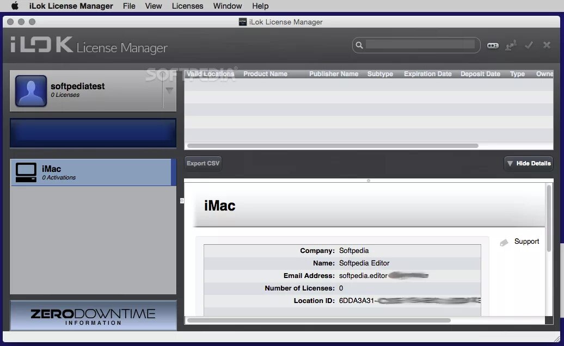The height and width of the screenshot is (346, 564).
Task: Sort by Type column header
Action: (517, 73)
